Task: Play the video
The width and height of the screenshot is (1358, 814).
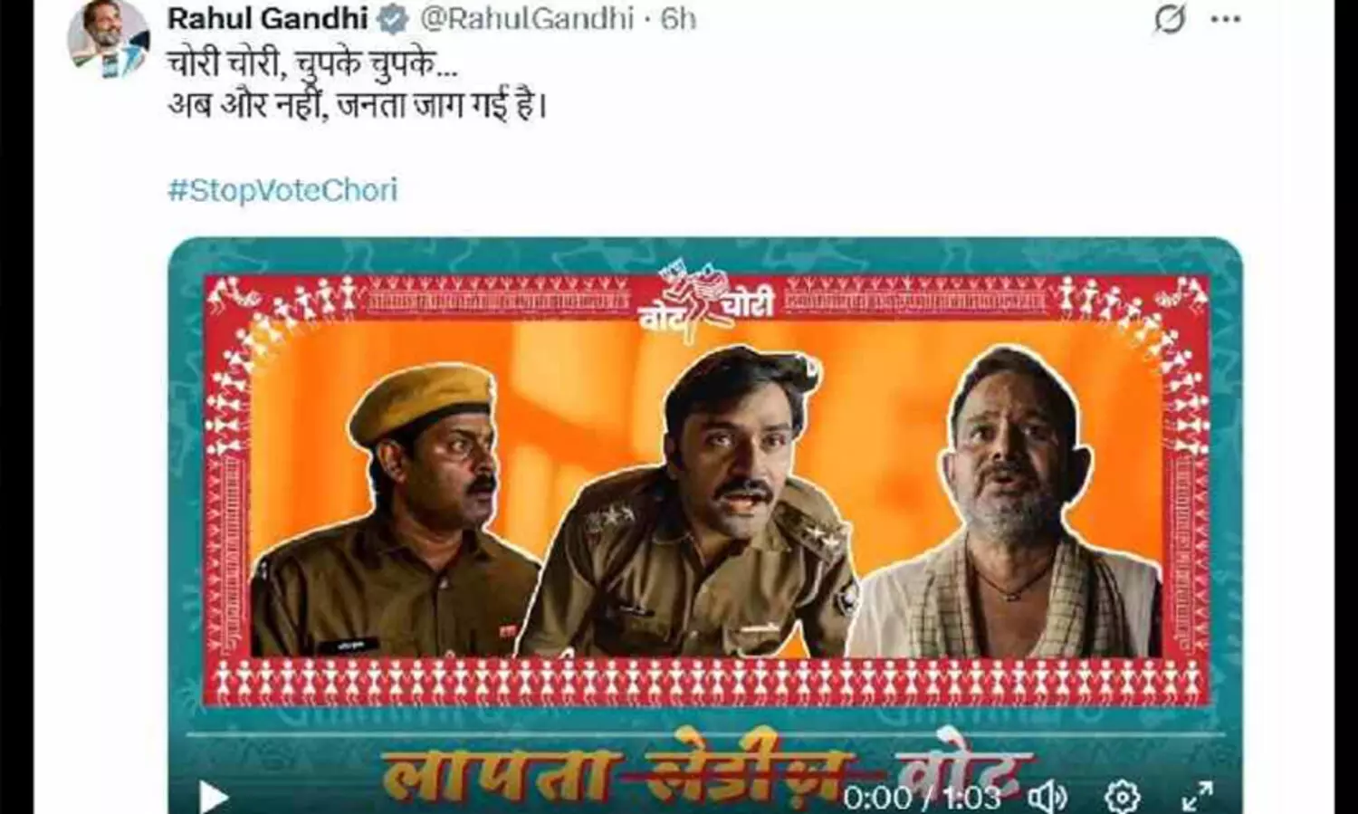Action: (x=213, y=797)
